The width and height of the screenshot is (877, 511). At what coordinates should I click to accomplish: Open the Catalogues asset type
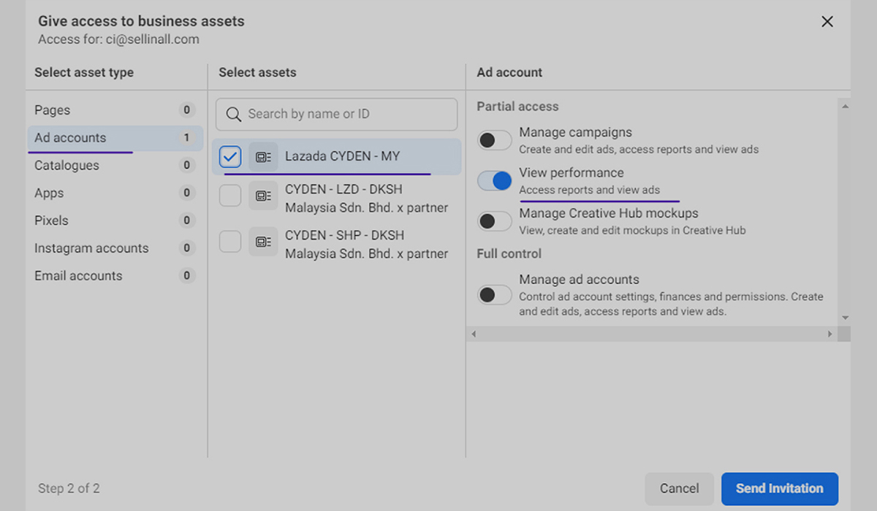pyautogui.click(x=115, y=166)
